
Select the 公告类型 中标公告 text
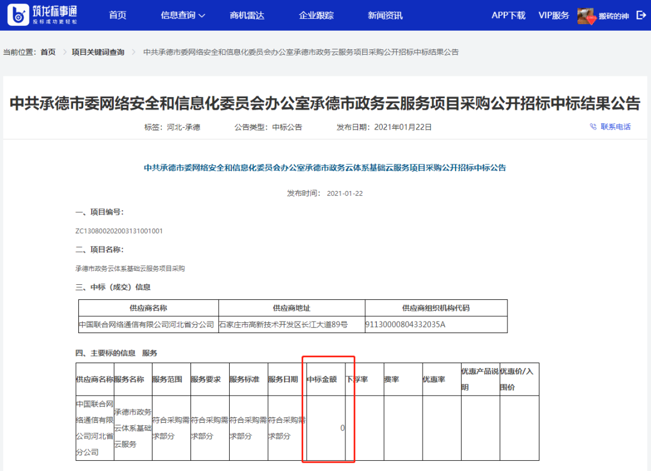pyautogui.click(x=268, y=127)
